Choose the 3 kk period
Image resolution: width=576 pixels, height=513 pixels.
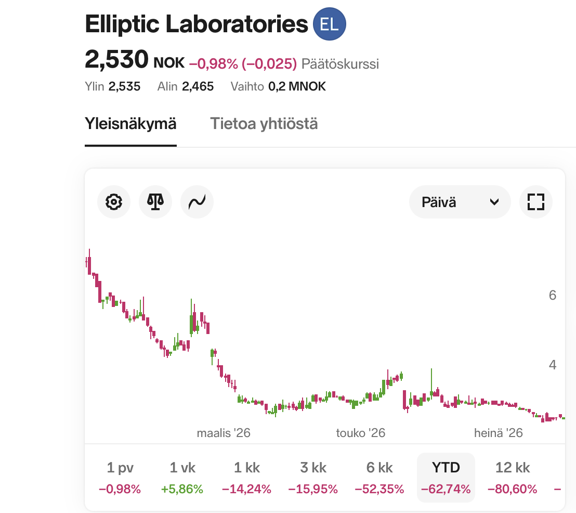[313, 477]
